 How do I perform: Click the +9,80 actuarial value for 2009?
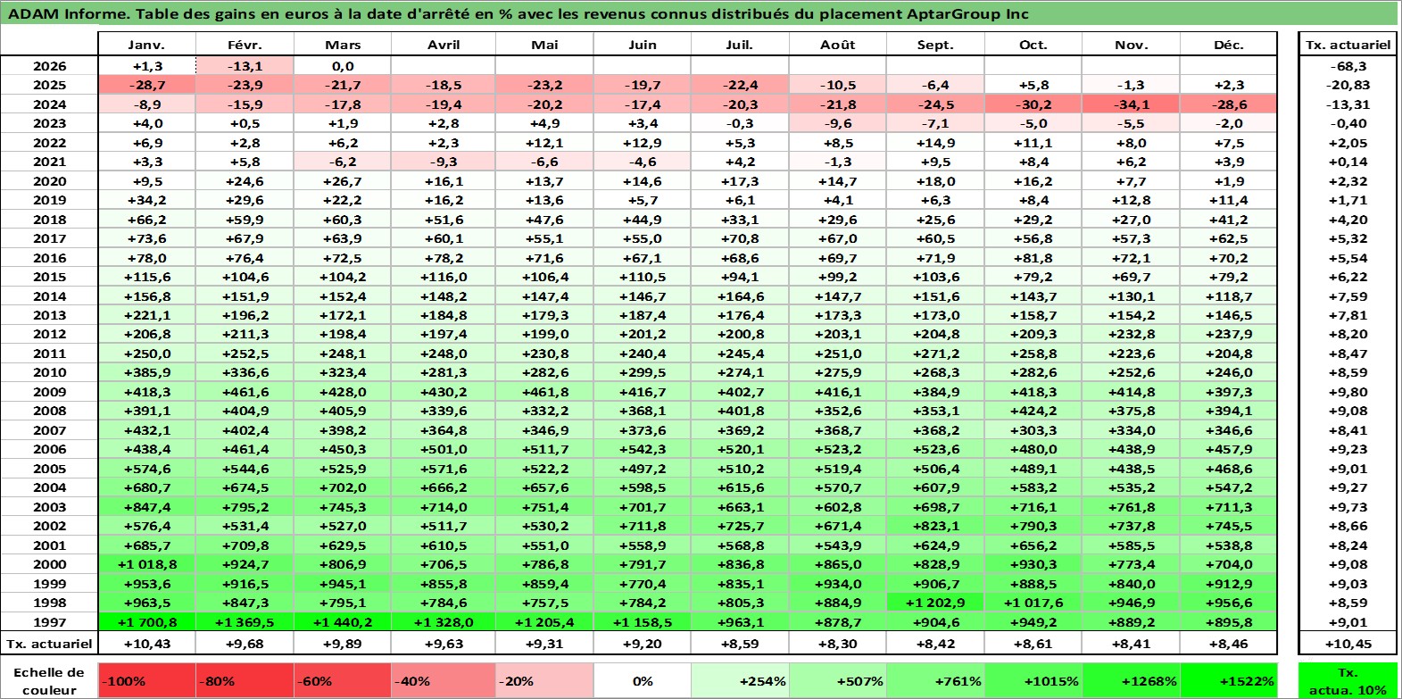pos(1348,392)
